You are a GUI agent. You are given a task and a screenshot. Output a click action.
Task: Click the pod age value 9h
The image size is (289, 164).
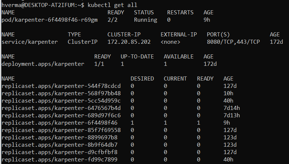207,20
